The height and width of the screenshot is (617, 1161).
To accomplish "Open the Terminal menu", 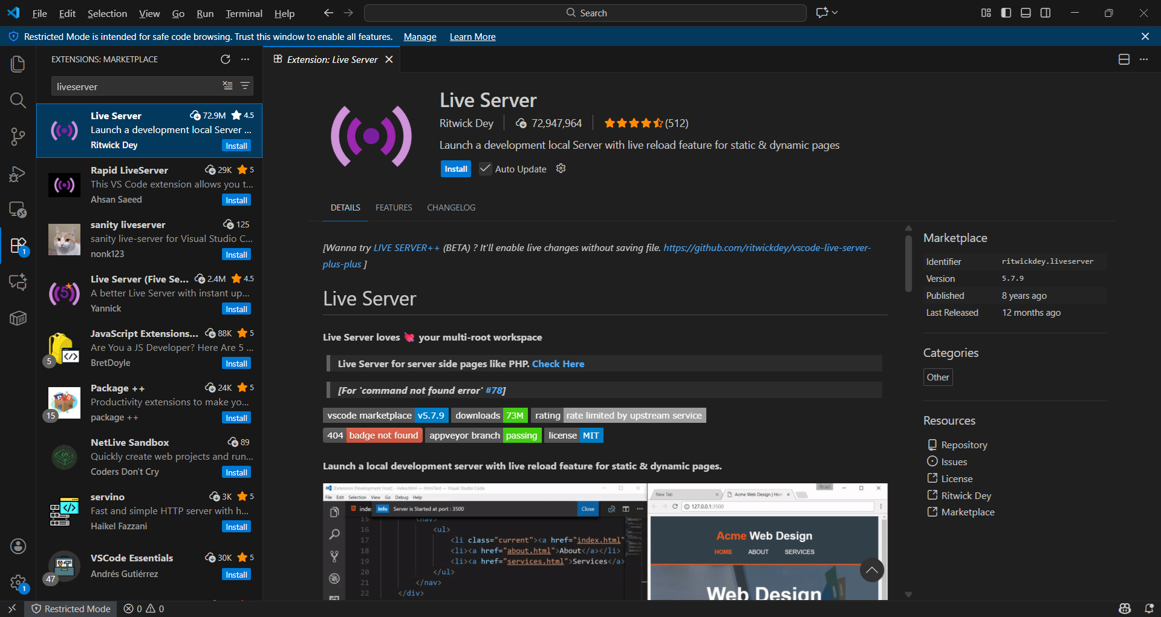I will tap(244, 13).
